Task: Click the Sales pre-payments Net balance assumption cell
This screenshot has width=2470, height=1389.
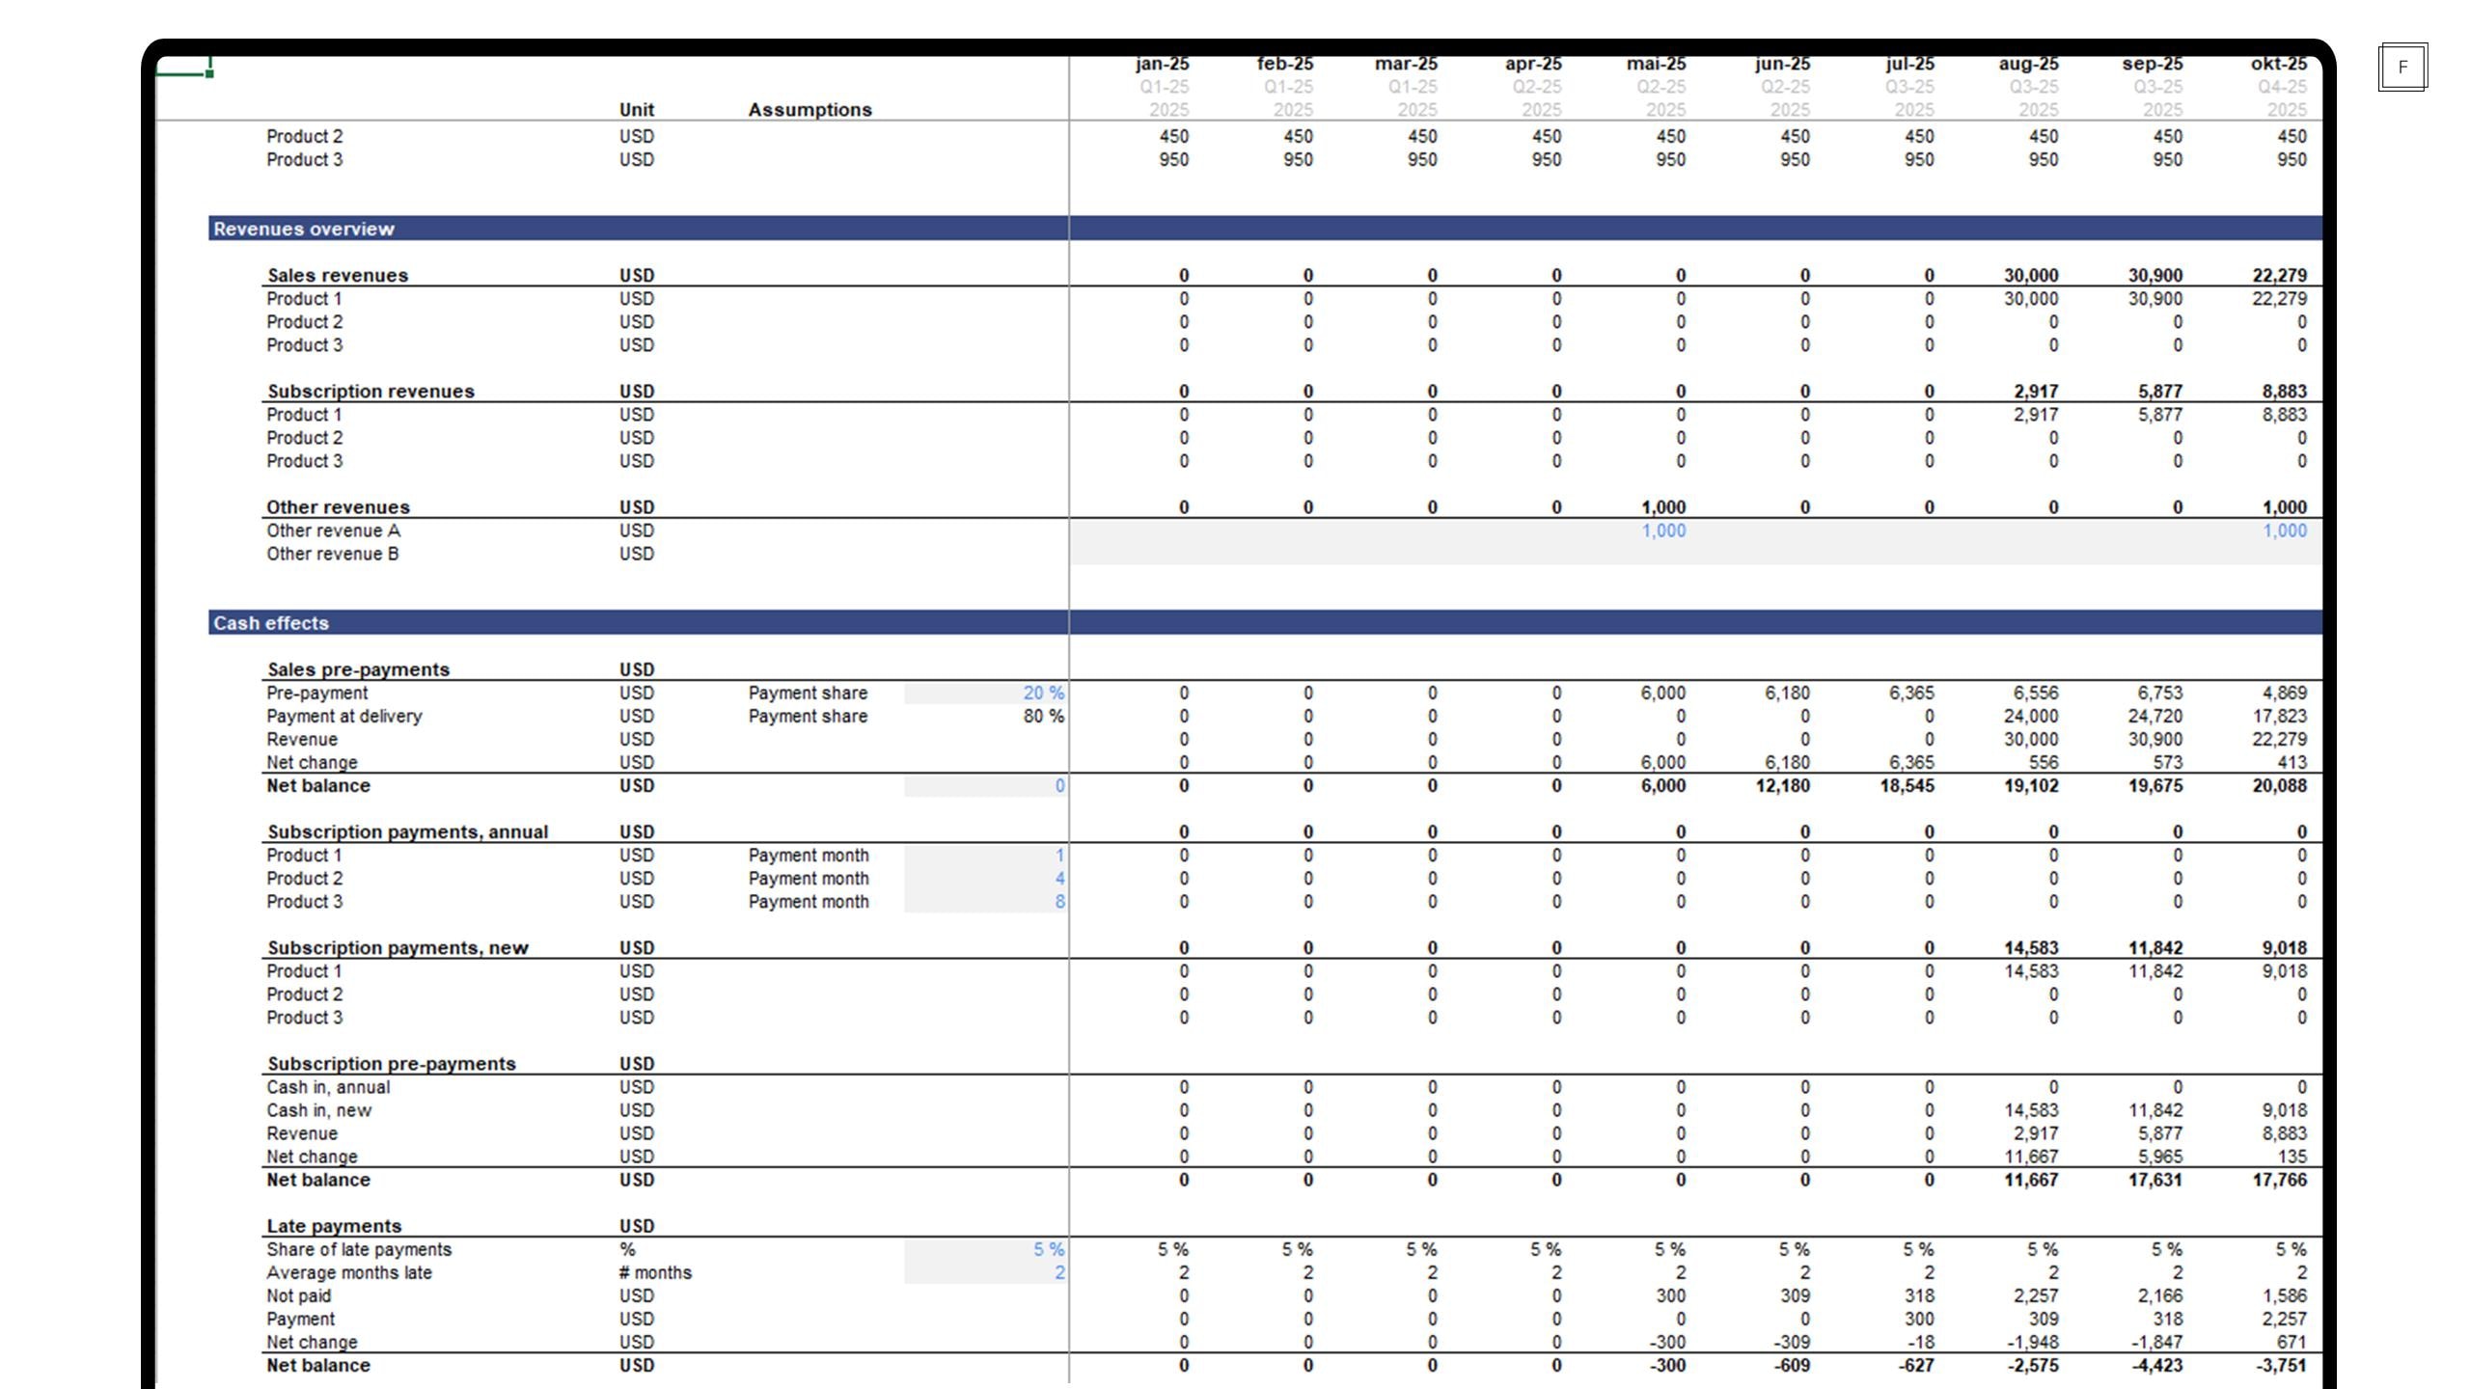Action: point(985,785)
